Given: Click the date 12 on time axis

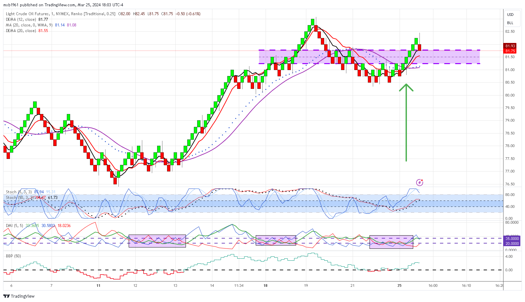Looking at the screenshot, I should (135, 286).
